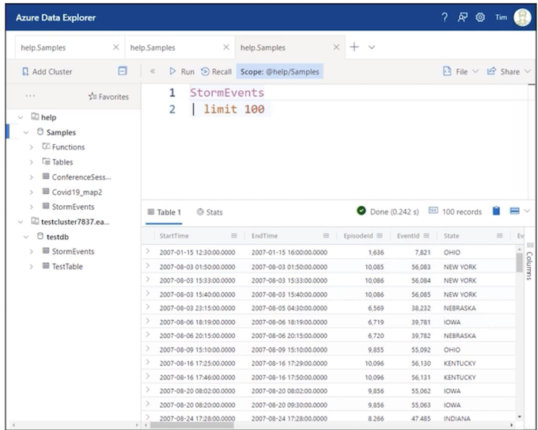Image resolution: width=538 pixels, height=430 pixels.
Task: Close the first help.Samples tab
Action: click(x=116, y=47)
